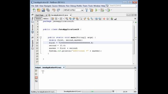Toggle Highlight Search icon

click(77, 19)
